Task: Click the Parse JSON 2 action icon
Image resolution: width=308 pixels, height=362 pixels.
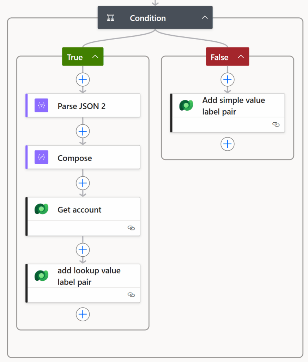Action: (41, 106)
